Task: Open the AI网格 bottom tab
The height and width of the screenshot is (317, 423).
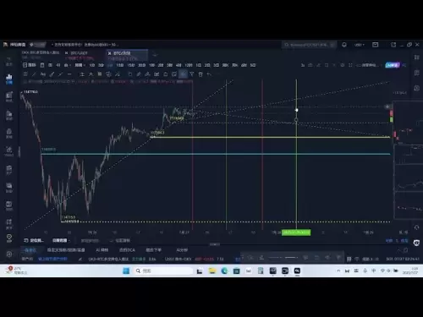Action: (x=102, y=250)
